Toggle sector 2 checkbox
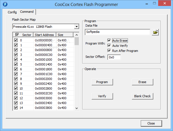173x131 pixels. coord(16,50)
